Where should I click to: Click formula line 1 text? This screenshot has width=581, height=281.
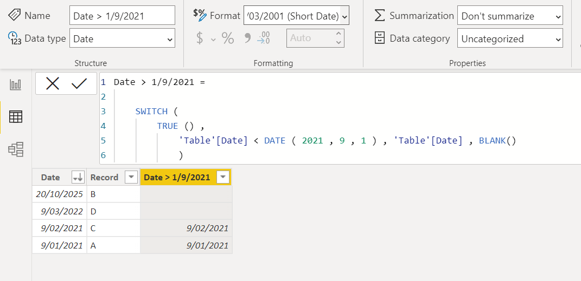(x=159, y=82)
